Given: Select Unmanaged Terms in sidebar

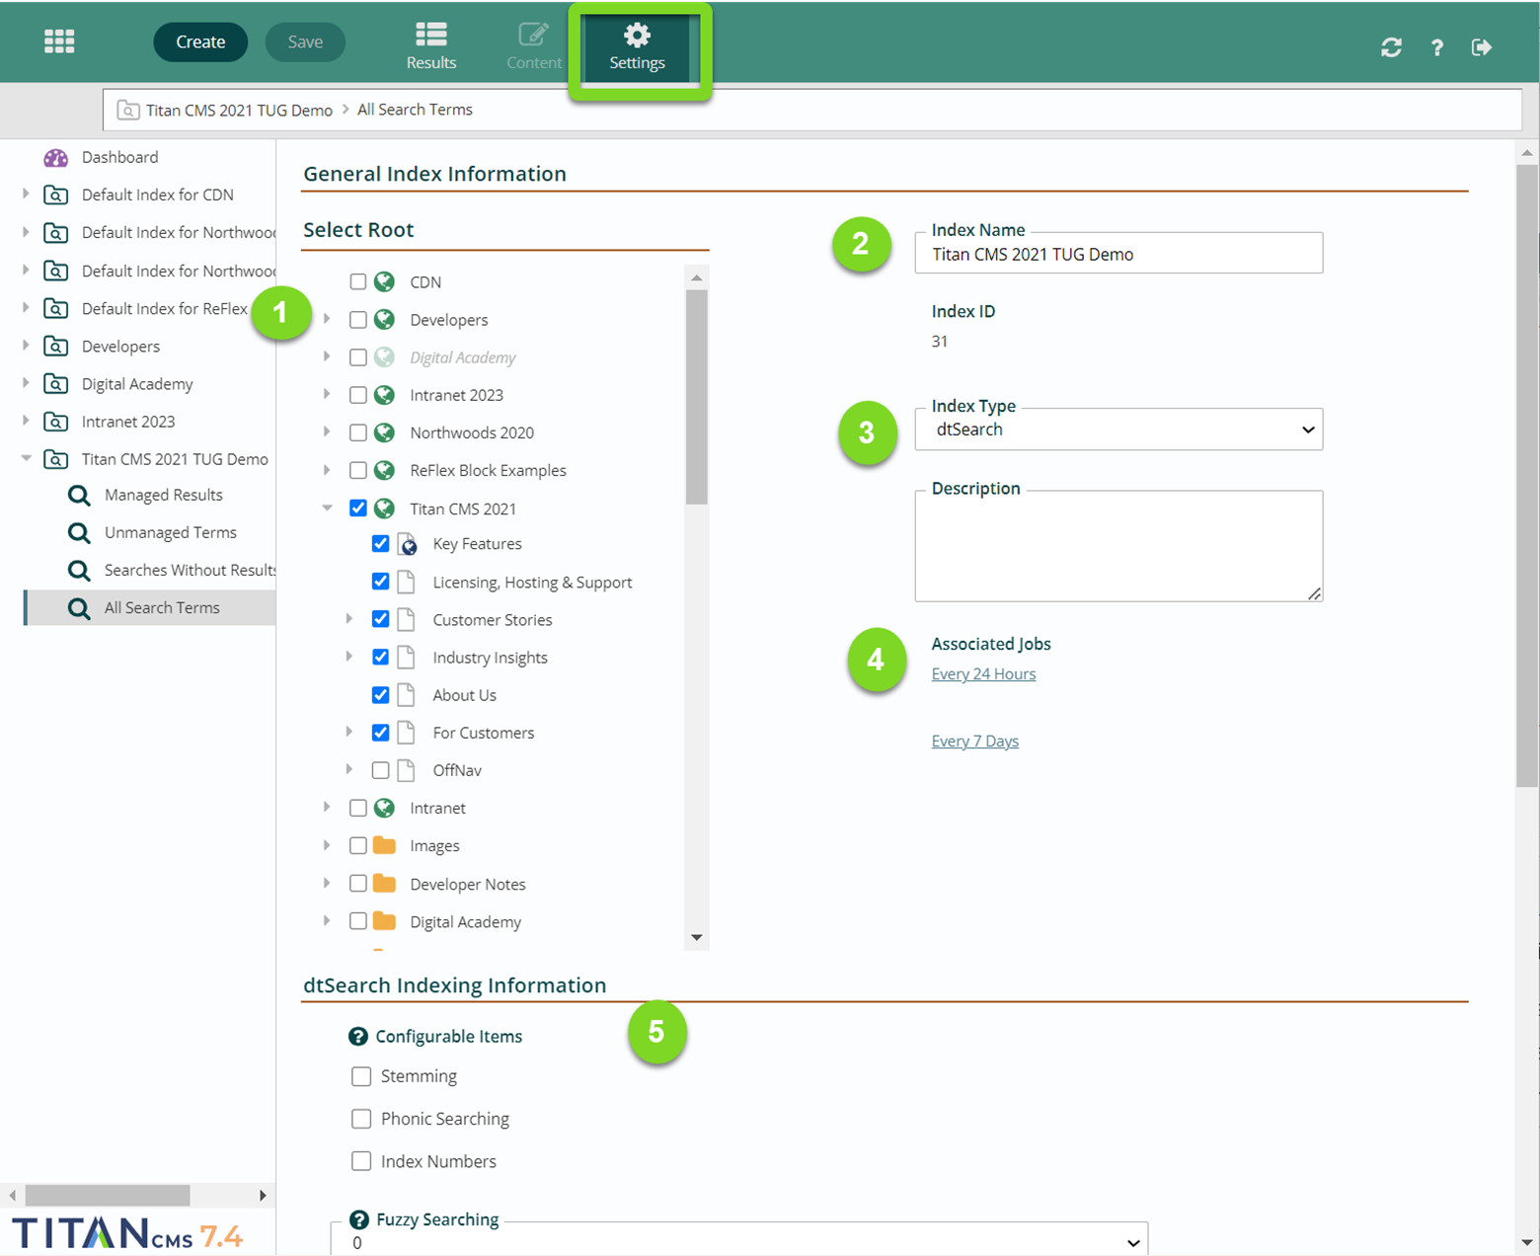Looking at the screenshot, I should click(171, 532).
